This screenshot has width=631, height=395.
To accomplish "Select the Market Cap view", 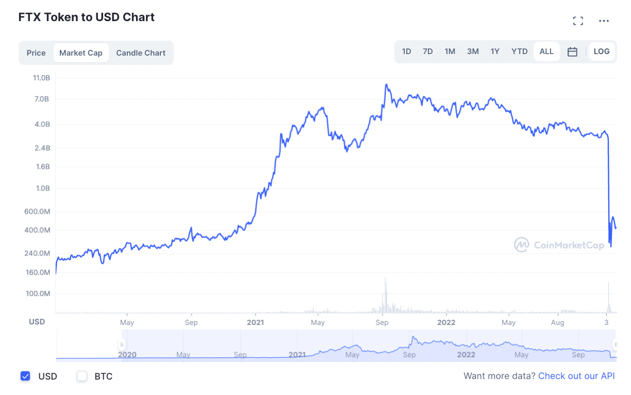I will click(x=81, y=53).
